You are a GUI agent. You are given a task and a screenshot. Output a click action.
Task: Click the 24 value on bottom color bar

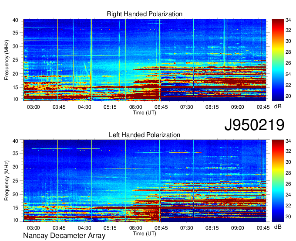pyautogui.click(x=288, y=195)
